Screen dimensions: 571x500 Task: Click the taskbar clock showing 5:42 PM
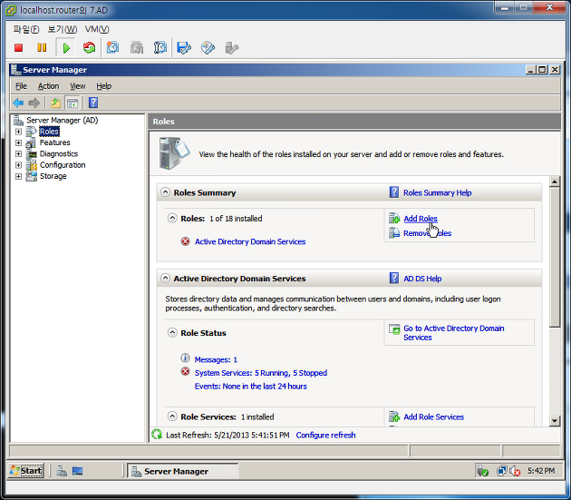pos(541,471)
